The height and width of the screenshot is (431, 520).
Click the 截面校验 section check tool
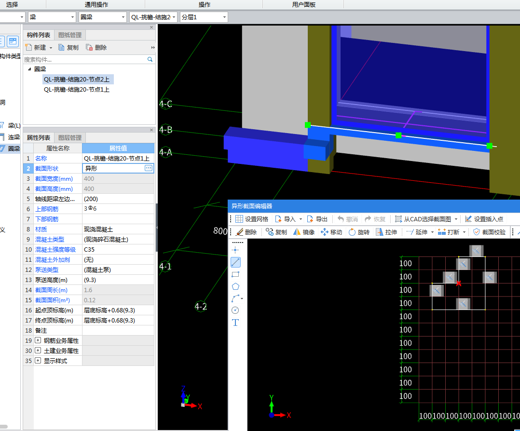[489, 232]
